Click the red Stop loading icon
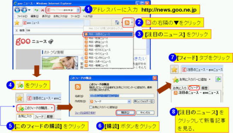 click(x=42, y=10)
